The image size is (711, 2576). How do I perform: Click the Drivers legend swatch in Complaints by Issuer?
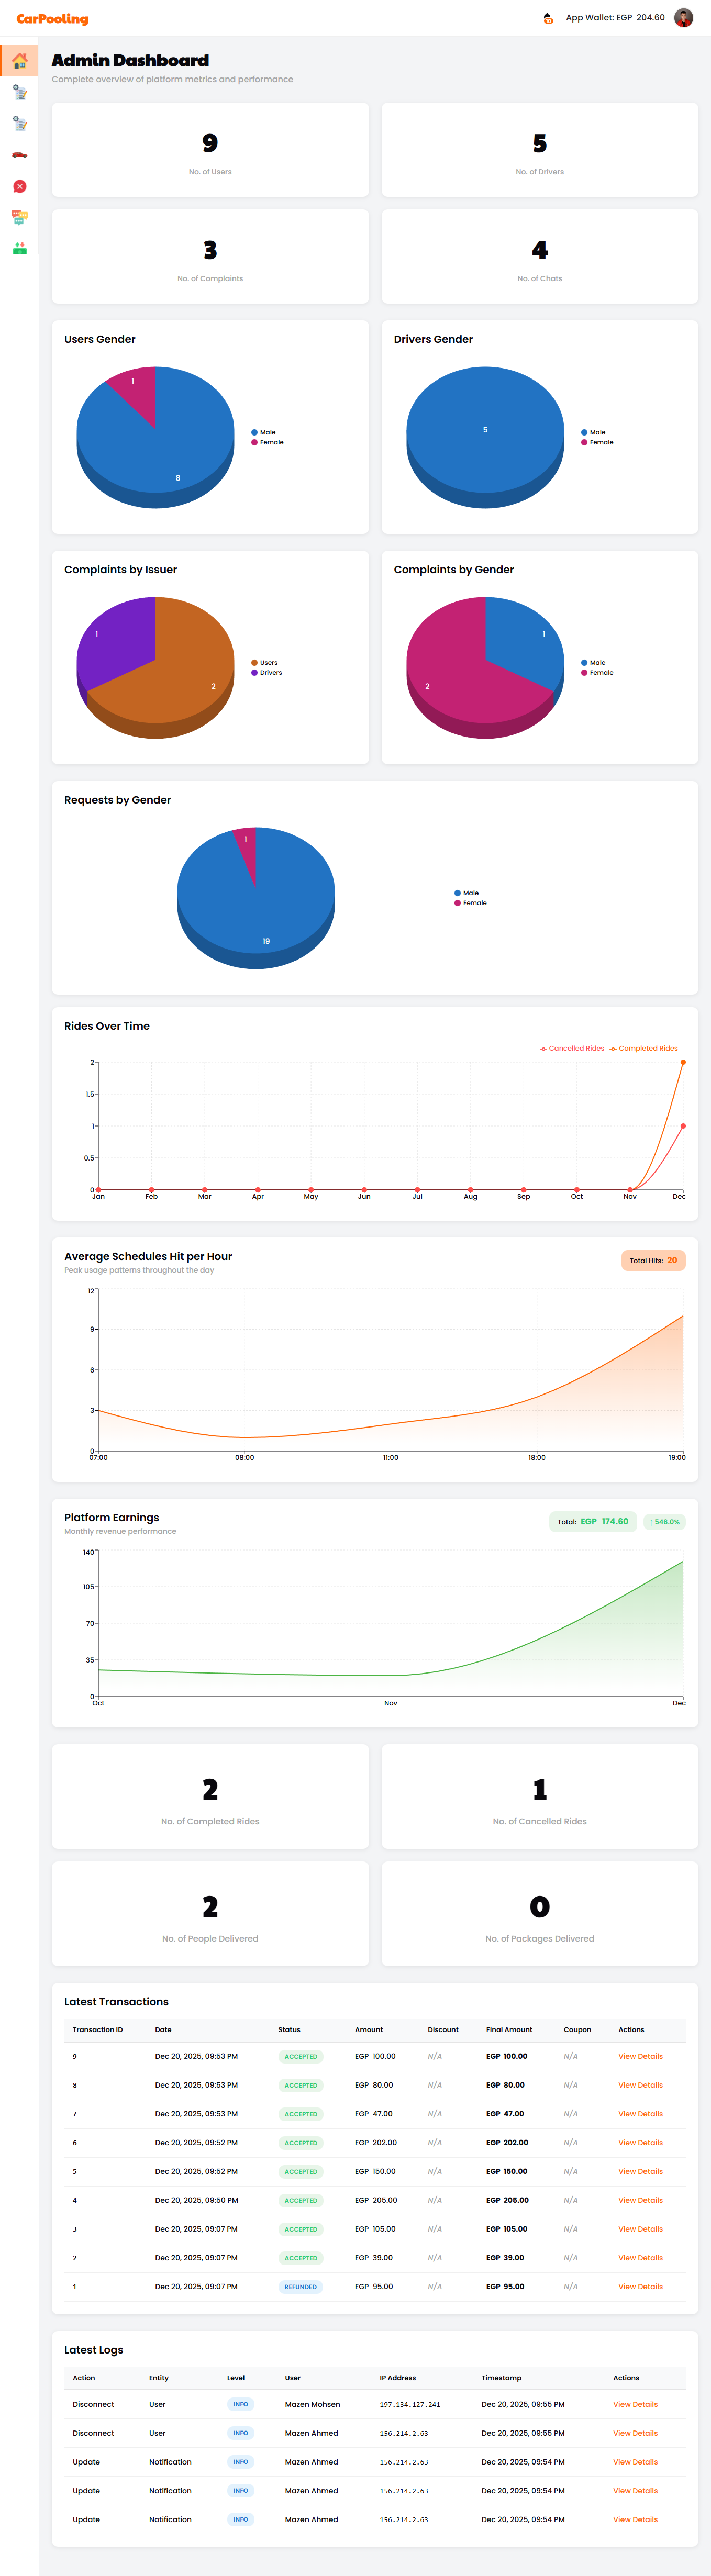pyautogui.click(x=255, y=673)
